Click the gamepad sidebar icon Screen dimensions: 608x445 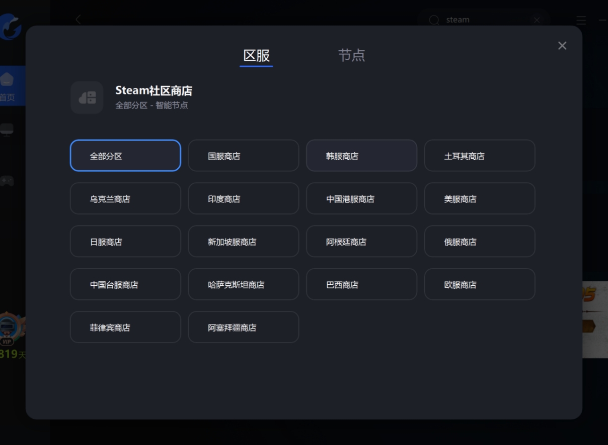click(7, 180)
